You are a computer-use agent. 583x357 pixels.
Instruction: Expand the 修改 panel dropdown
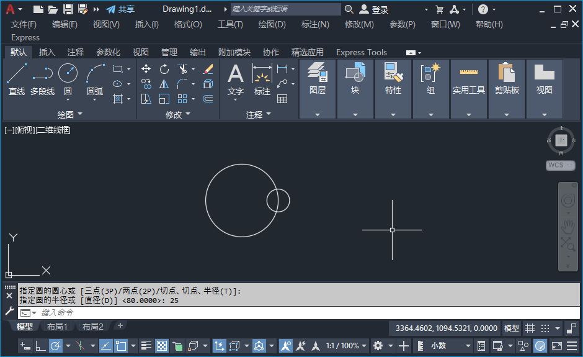tap(178, 114)
